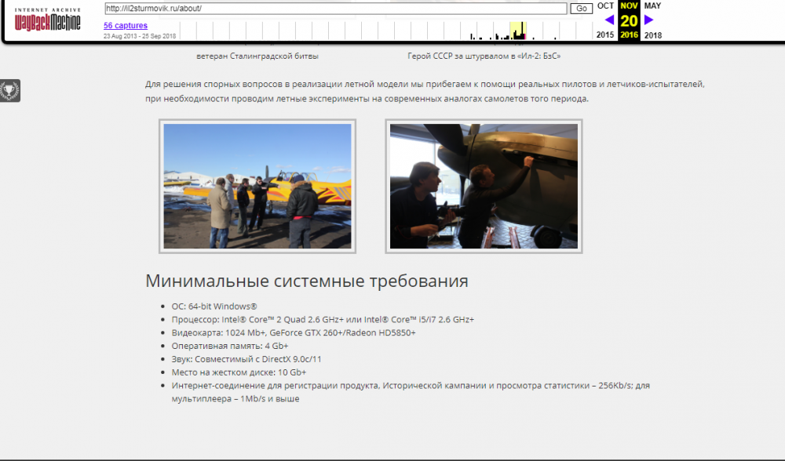
Task: Click the caption 'ветеран Сталинградской битвы'
Action: tap(257, 56)
